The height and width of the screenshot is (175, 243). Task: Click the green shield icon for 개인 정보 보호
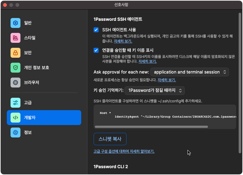[x=15, y=68]
